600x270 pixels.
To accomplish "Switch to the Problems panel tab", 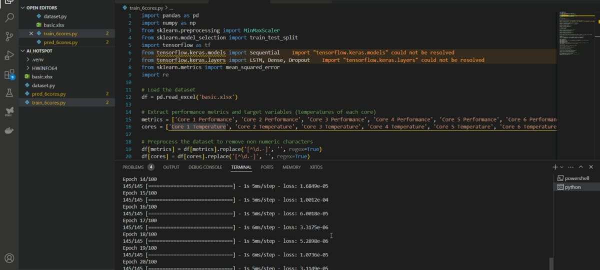I will click(133, 167).
